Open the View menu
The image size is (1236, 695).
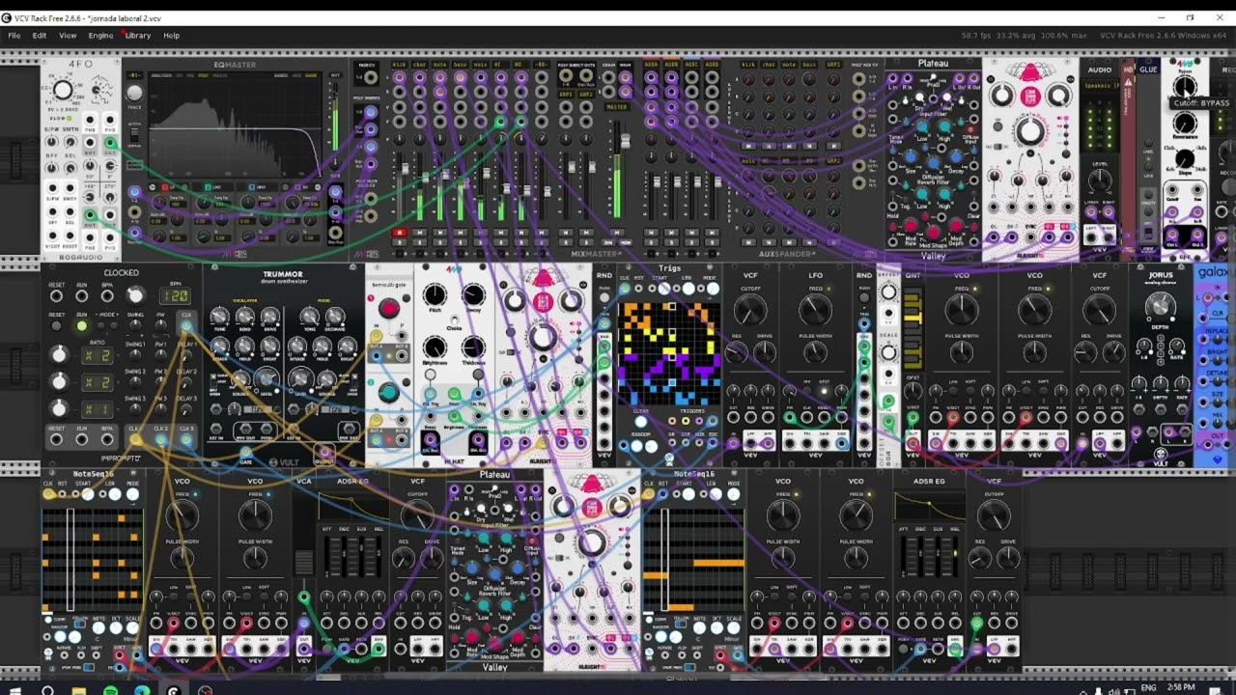click(68, 36)
